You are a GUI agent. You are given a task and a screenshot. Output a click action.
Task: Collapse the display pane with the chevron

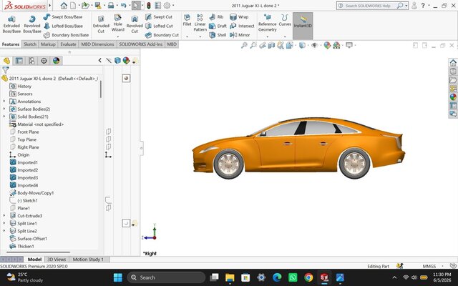click(x=100, y=60)
